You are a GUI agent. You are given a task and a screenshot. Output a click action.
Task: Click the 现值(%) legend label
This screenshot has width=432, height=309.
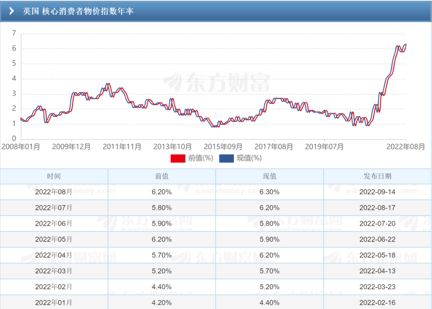249,158
